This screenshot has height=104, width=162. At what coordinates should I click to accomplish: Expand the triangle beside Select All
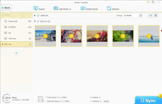point(35,16)
